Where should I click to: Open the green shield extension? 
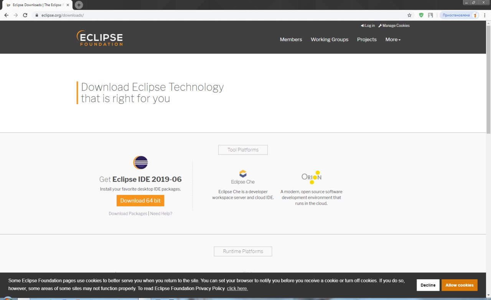tap(421, 15)
